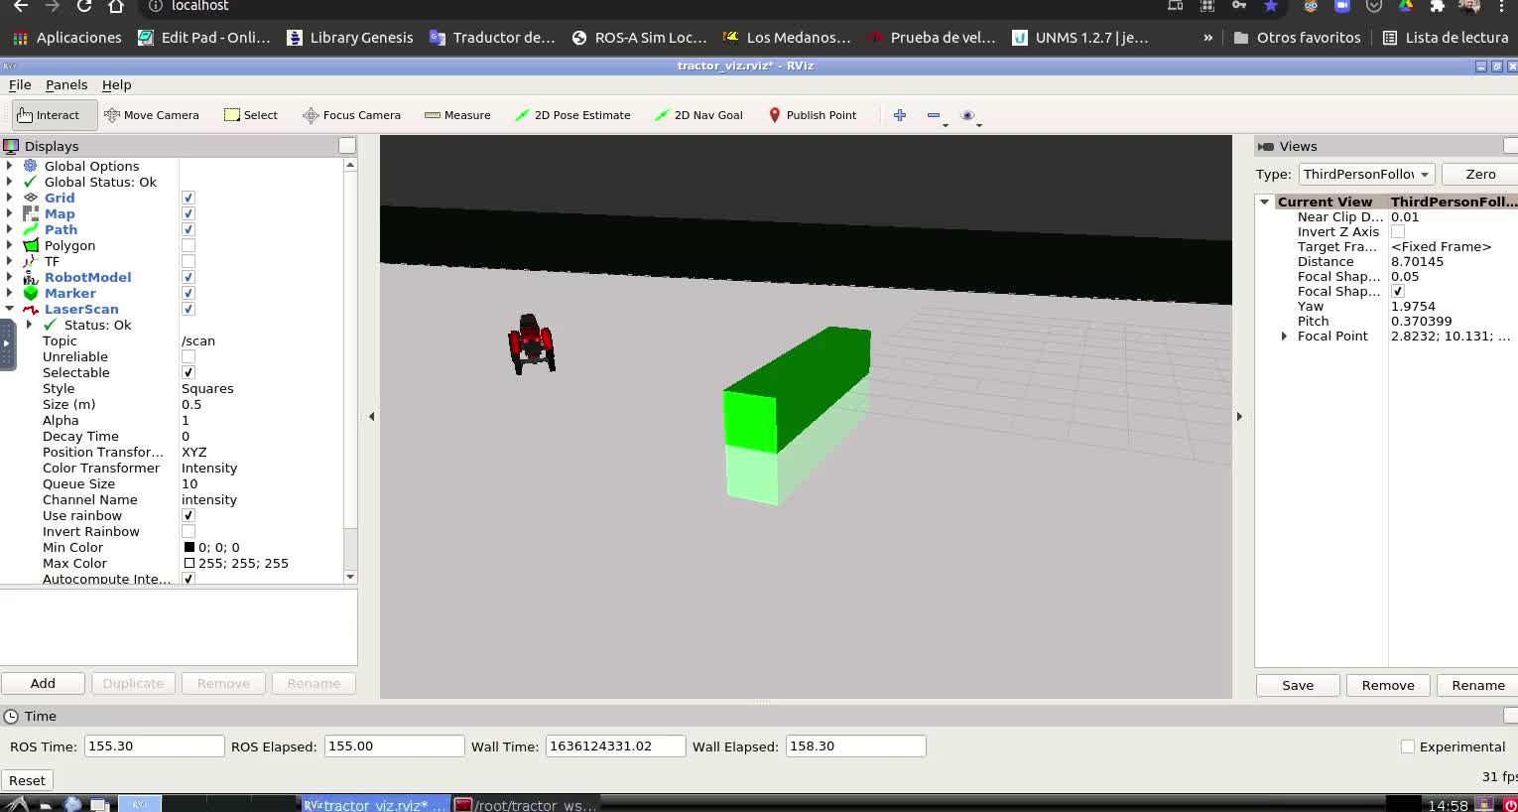Click the Min Color black swatch
The height and width of the screenshot is (812, 1518).
190,547
